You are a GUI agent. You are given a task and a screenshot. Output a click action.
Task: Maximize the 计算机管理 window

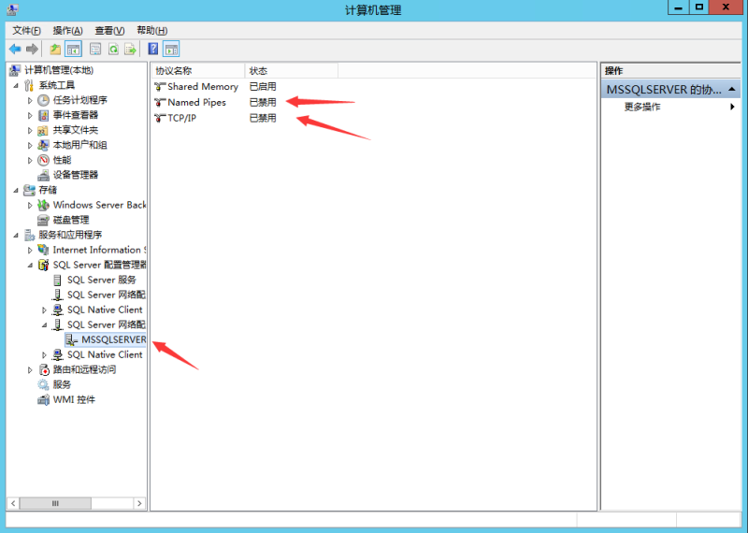(x=698, y=7)
